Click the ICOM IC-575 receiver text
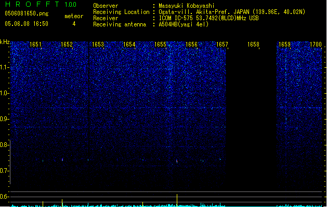This screenshot has height=207, width=327. coord(208,18)
